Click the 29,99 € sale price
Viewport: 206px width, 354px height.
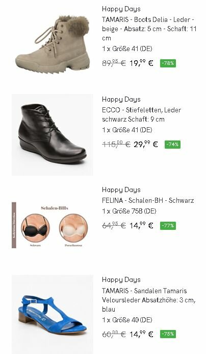pos(146,144)
